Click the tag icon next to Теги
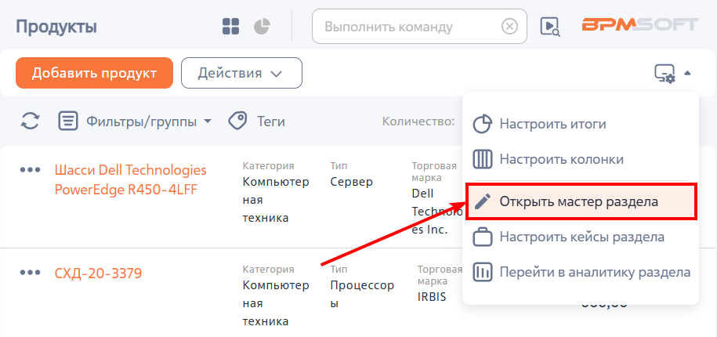Viewport: 717px width, 337px height. (237, 121)
